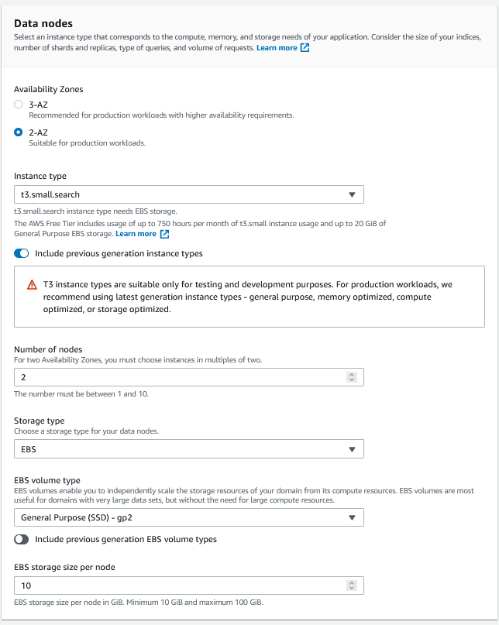Click the Storage type dropdown arrow

tap(352, 449)
